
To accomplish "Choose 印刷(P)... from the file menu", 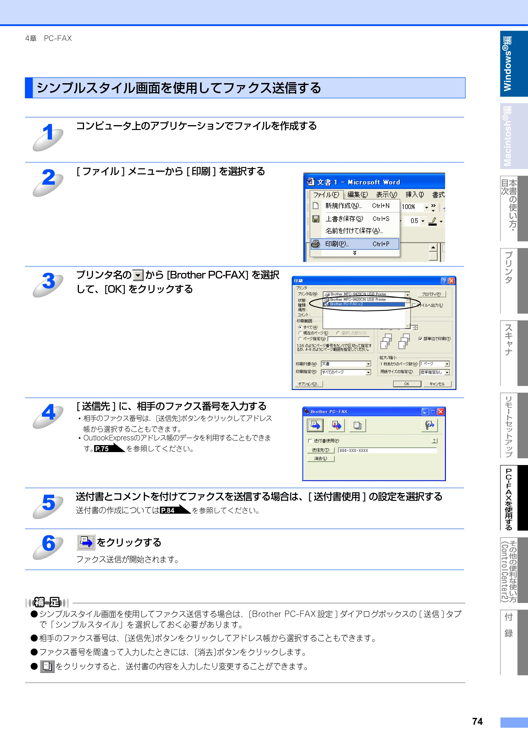I will tap(355, 244).
